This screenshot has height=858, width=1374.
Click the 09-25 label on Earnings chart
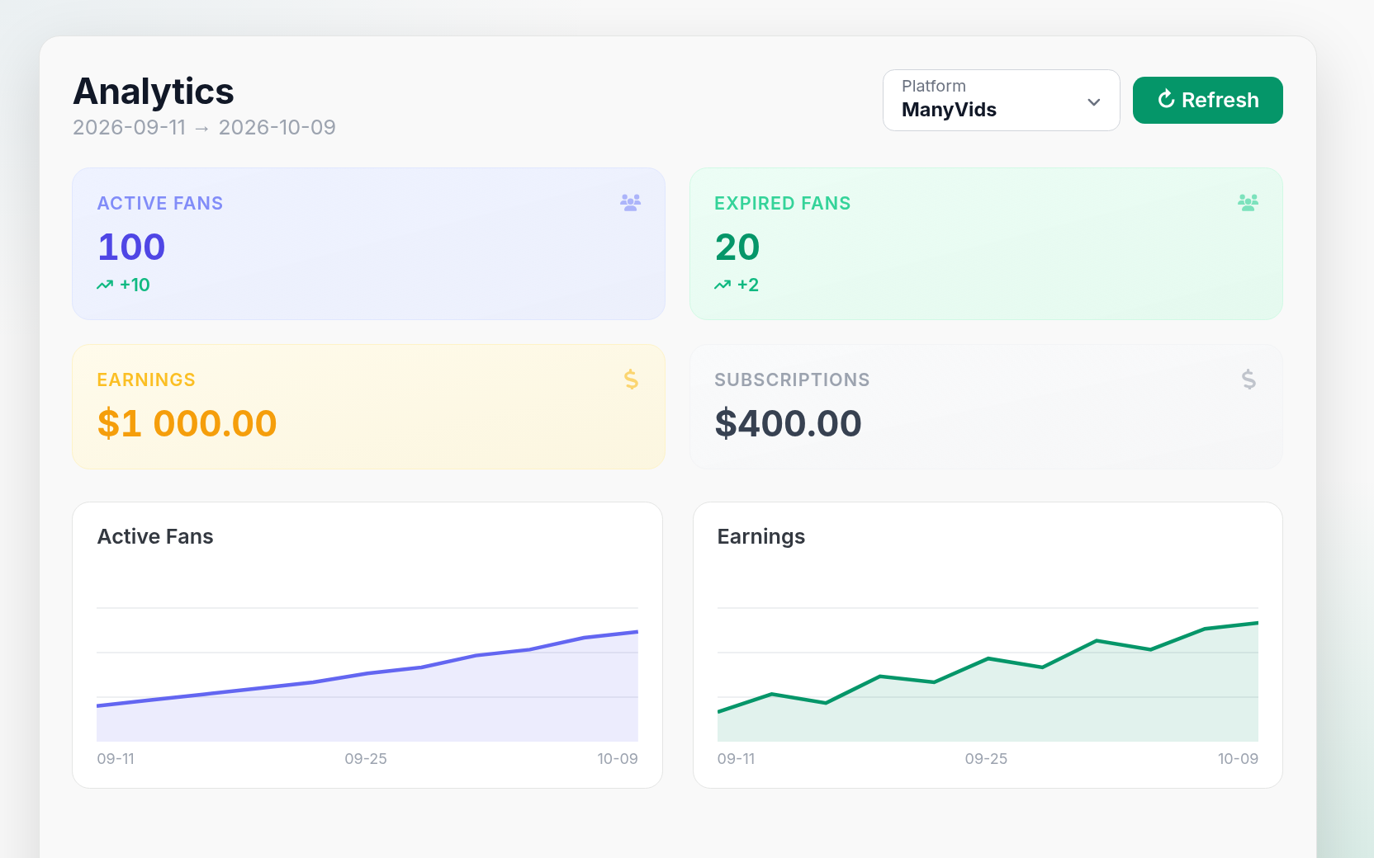(x=986, y=759)
